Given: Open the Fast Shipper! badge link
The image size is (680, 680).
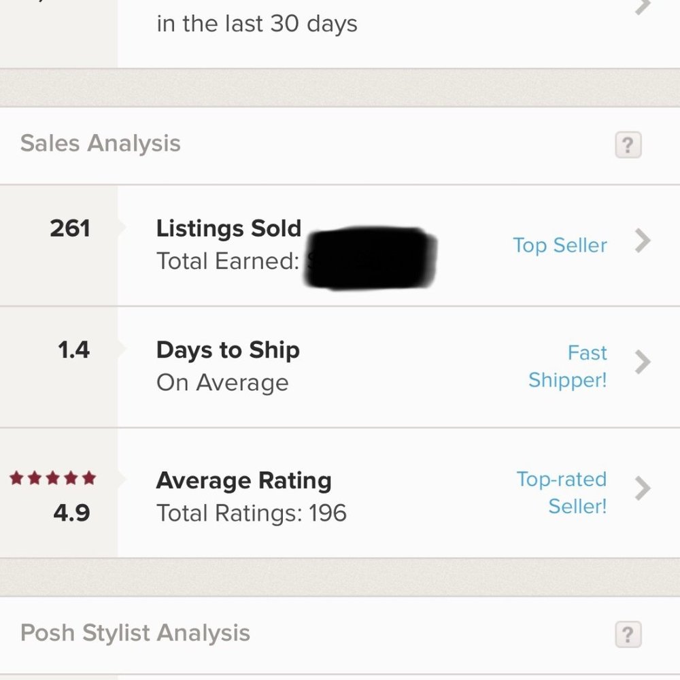Looking at the screenshot, I should pos(568,367).
